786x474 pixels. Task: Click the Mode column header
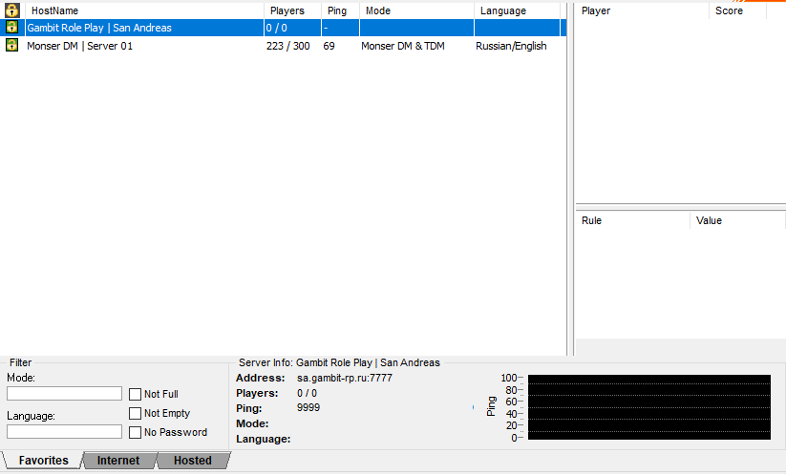coord(415,10)
